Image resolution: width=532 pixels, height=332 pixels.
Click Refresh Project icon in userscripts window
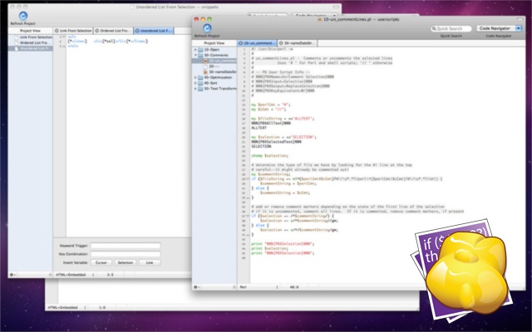coord(208,27)
